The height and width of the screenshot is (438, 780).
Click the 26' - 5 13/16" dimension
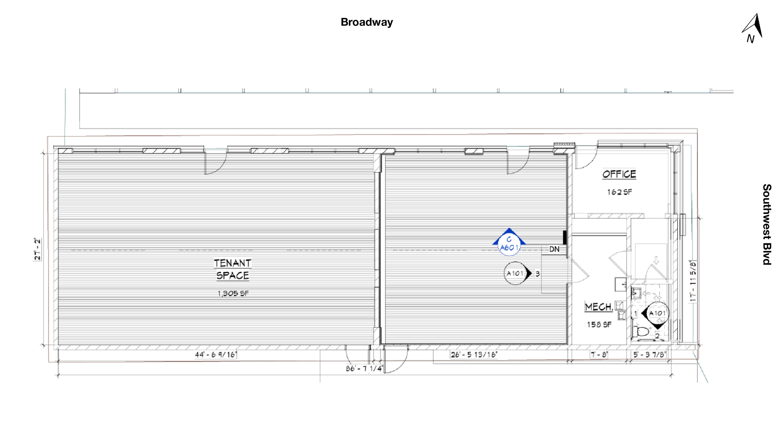[x=474, y=354]
